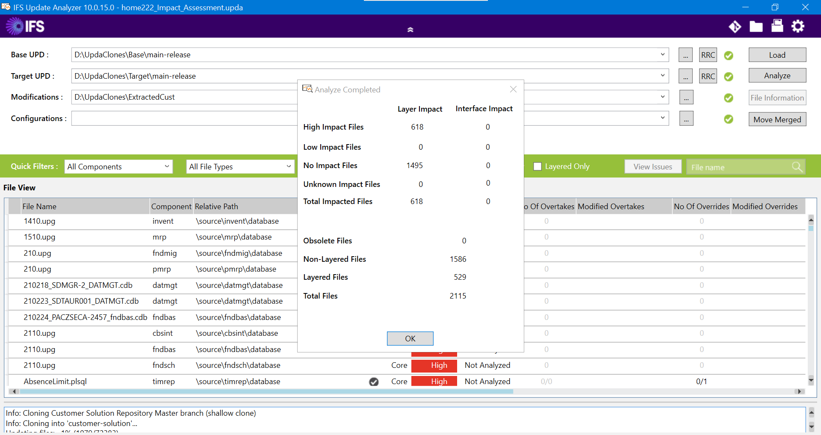
Task: Open the folder icon in header
Action: pyautogui.click(x=756, y=27)
